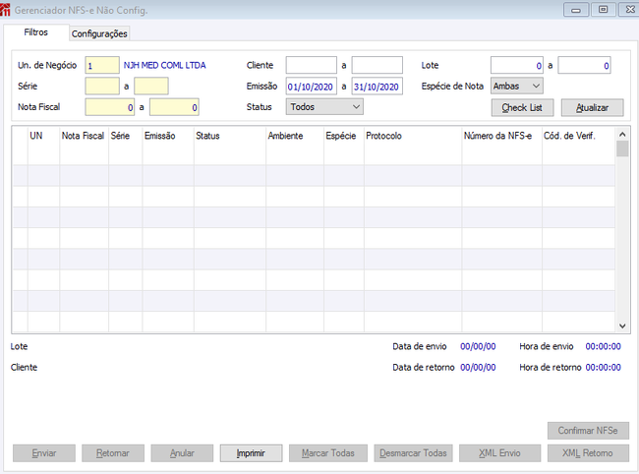Click the grid scrollbar up arrow
This screenshot has height=474, width=639.
click(622, 134)
